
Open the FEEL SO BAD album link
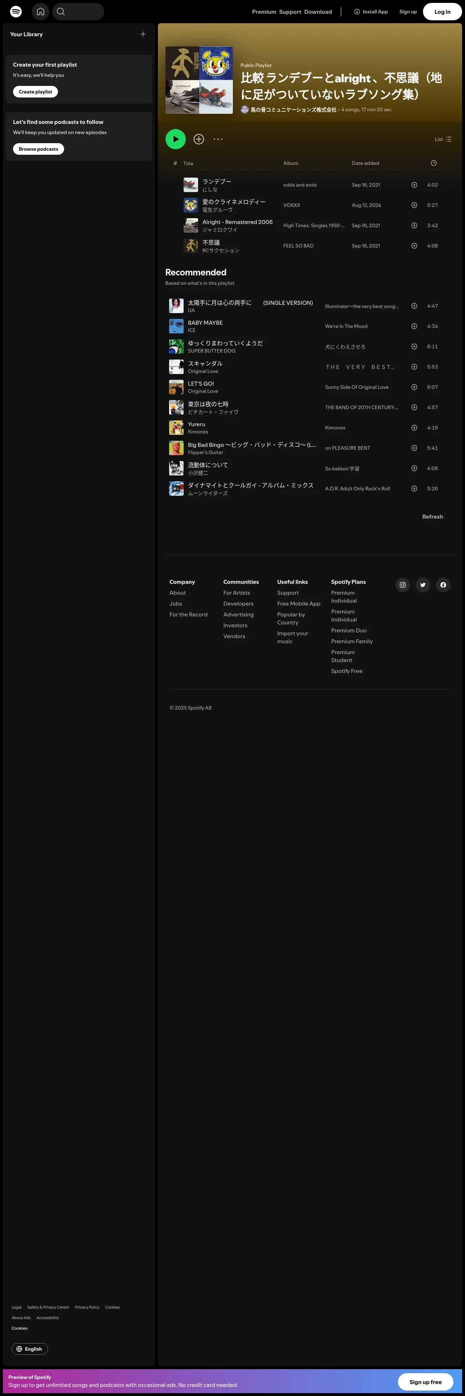coord(298,246)
